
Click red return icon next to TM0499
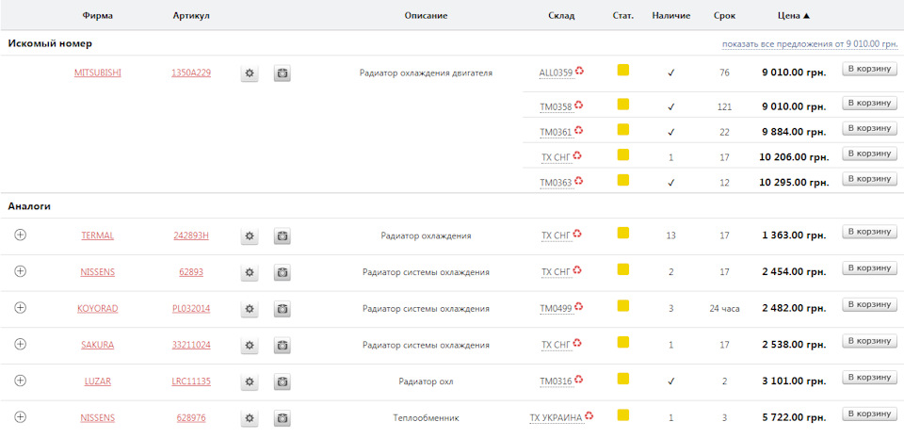click(579, 307)
